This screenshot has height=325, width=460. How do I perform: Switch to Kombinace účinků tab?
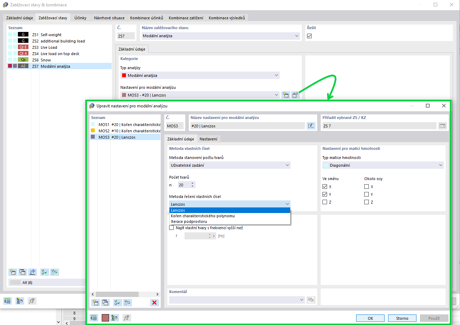pos(147,18)
